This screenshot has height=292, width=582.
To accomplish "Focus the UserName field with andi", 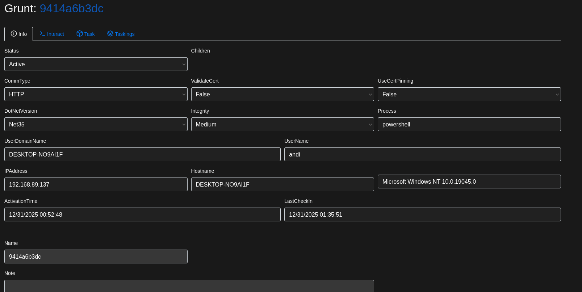I will pyautogui.click(x=422, y=154).
